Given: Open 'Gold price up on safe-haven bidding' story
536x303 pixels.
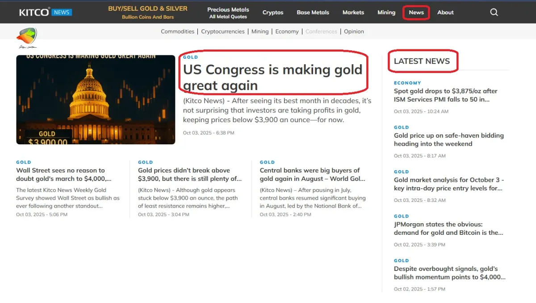Looking at the screenshot, I should 449,140.
